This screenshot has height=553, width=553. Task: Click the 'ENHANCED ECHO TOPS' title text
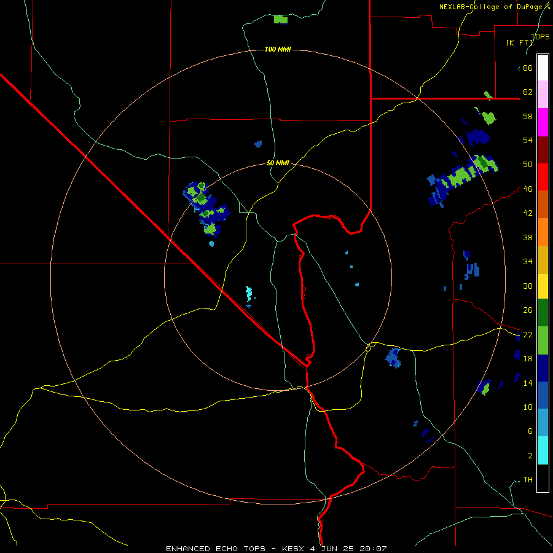pyautogui.click(x=216, y=549)
